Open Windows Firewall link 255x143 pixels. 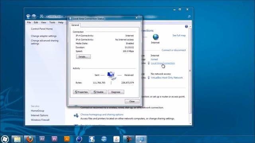40,120
